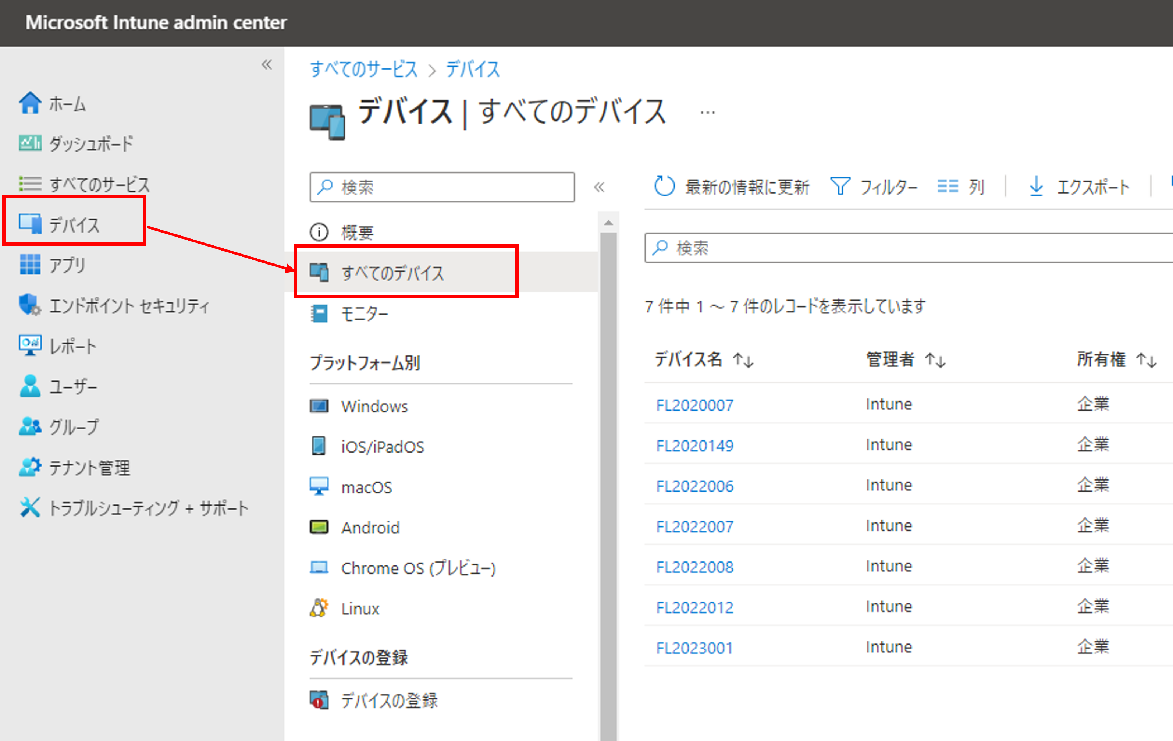1173x741 pixels.
Task: Click the record count text (7 件中 1 ～ 7 件)
Action: click(785, 306)
